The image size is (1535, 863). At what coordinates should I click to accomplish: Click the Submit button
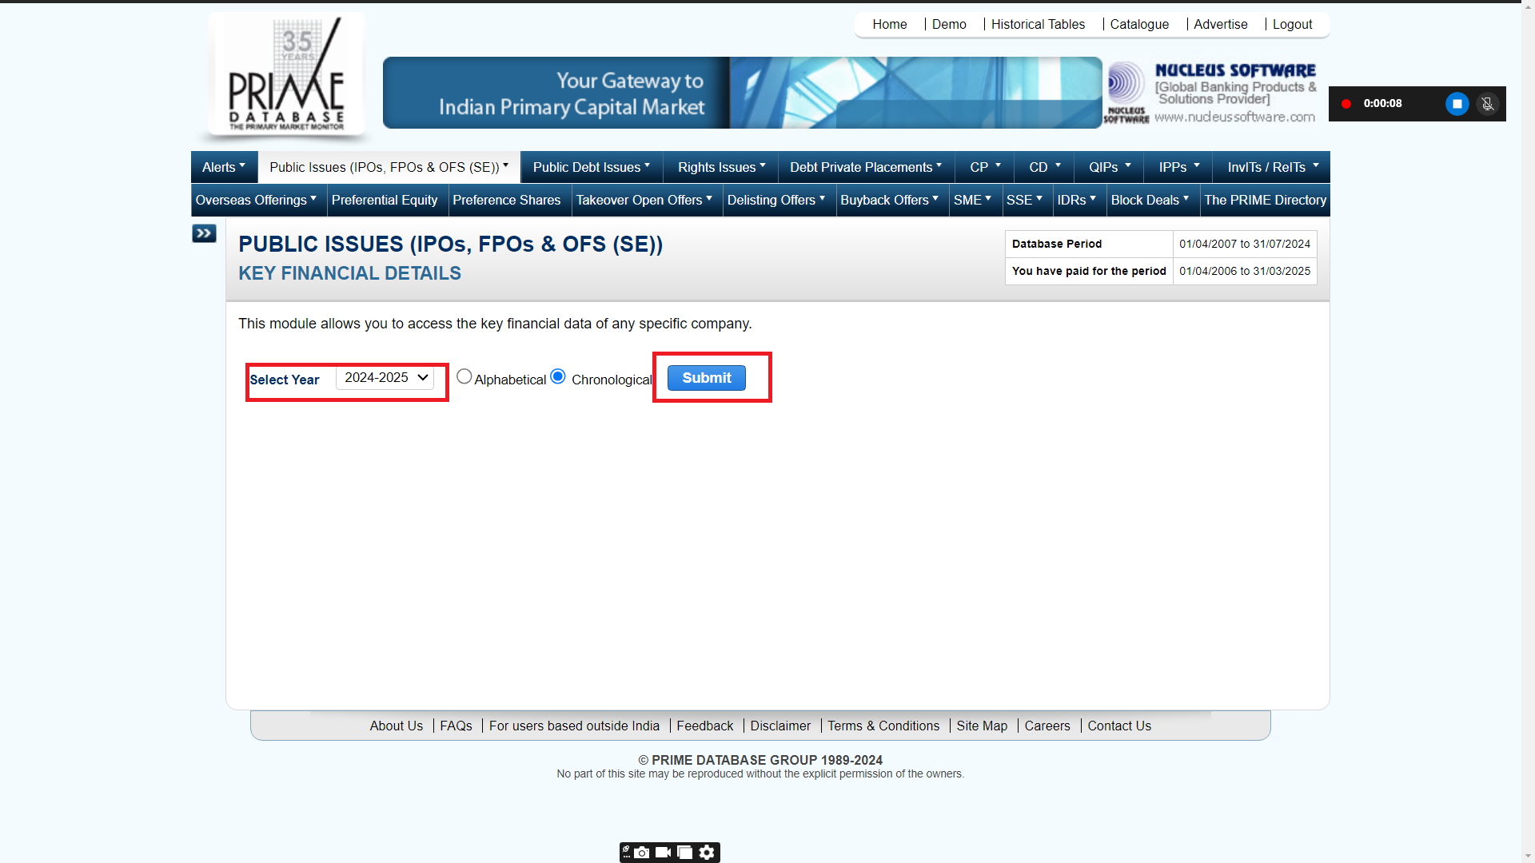(x=706, y=378)
